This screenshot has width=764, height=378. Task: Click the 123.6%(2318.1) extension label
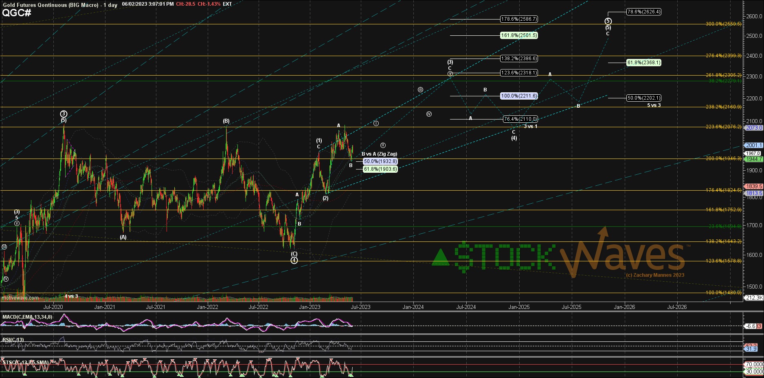coord(519,73)
